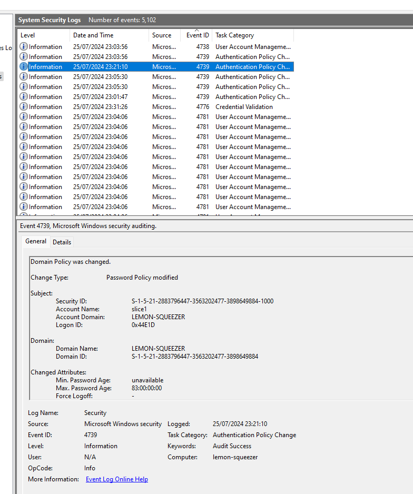Sort events by the Event ID column header
Image resolution: width=413 pixels, height=494 pixels.
pyautogui.click(x=198, y=35)
